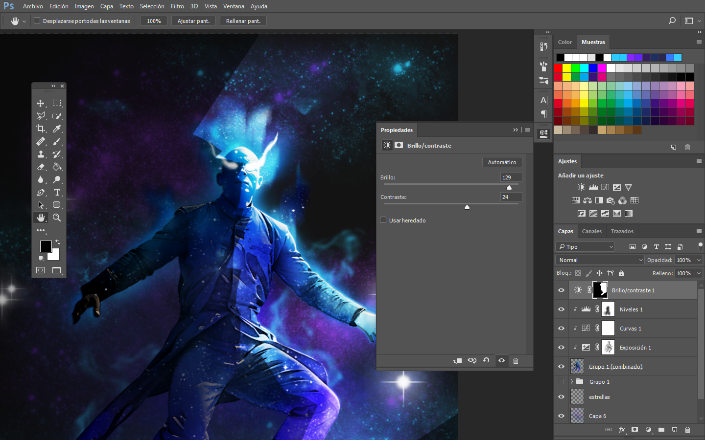Select the Rectangular Marquee tool
Screen dimensions: 705x440
point(57,103)
